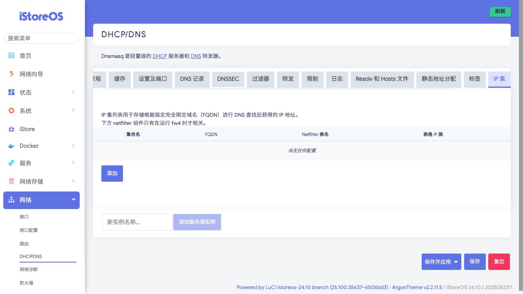Click the green 刷新 refresh button

point(500,11)
